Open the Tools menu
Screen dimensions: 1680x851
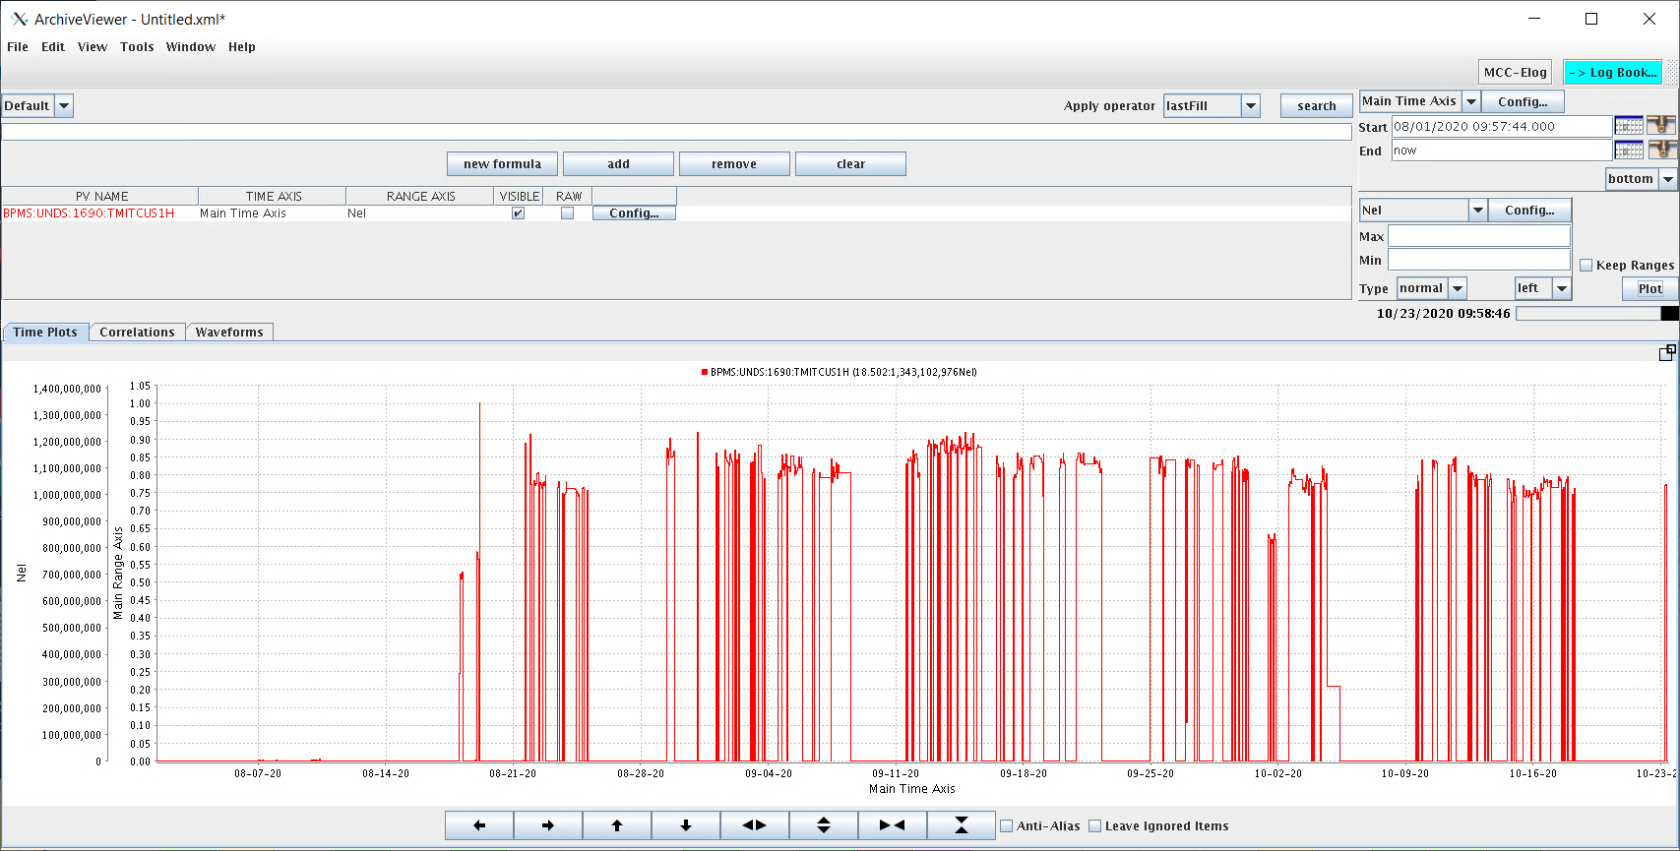click(x=137, y=47)
